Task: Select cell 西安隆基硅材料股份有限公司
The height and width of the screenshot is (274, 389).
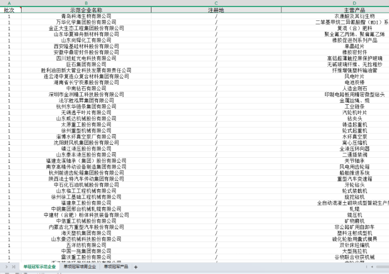Action: click(86, 46)
